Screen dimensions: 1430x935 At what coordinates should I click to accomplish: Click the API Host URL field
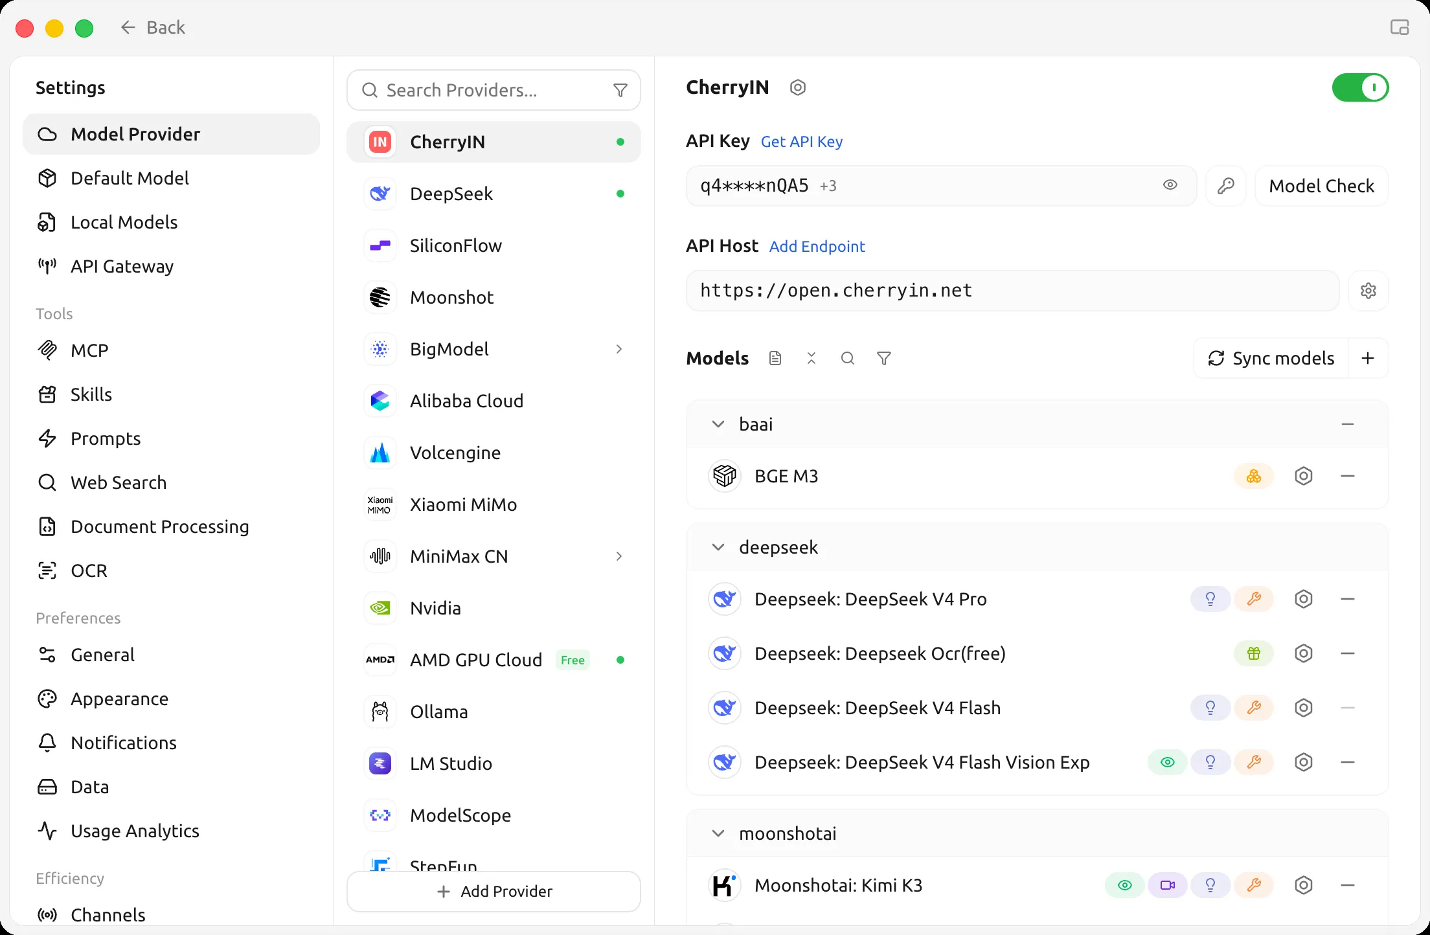point(1012,291)
